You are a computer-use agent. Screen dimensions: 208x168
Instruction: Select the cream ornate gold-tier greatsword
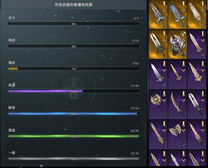pos(197,14)
